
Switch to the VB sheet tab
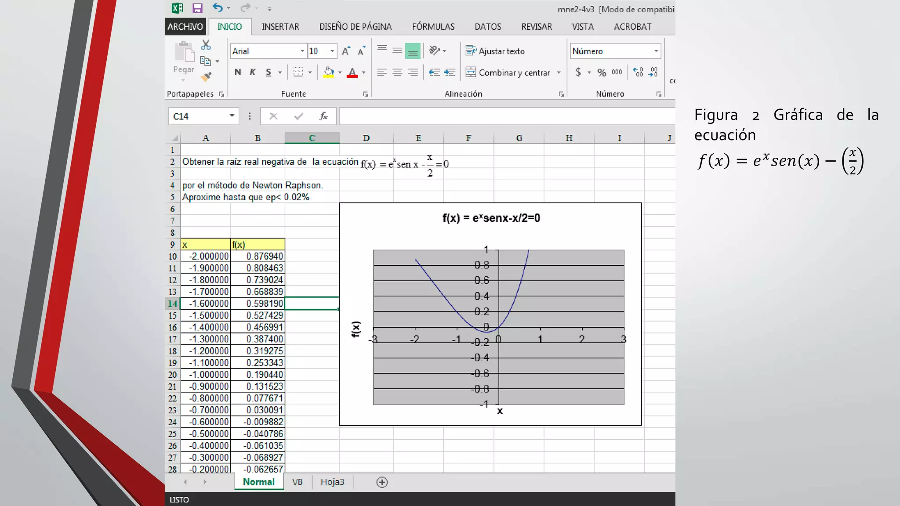click(x=298, y=482)
